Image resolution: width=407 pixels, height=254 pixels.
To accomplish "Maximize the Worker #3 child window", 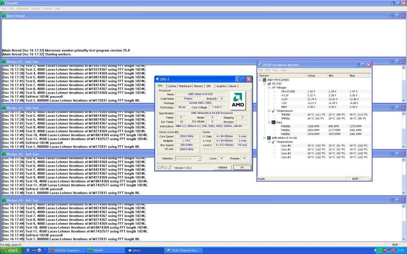I will click(397, 154).
